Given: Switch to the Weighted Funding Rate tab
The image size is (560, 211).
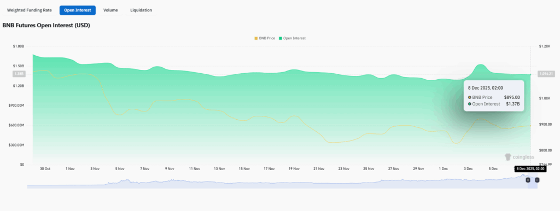Looking at the screenshot, I should 30,10.
